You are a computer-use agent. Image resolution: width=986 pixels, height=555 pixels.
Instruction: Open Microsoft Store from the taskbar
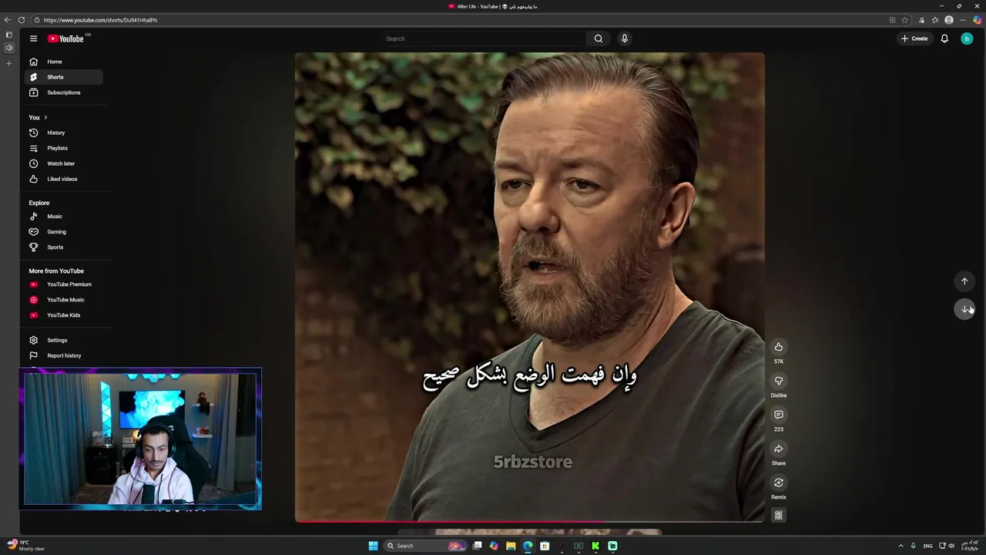click(x=545, y=546)
